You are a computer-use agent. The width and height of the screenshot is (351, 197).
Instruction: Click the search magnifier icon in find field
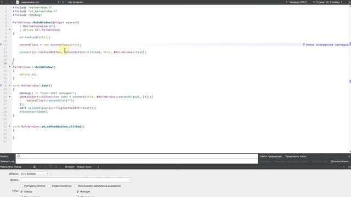(19, 156)
